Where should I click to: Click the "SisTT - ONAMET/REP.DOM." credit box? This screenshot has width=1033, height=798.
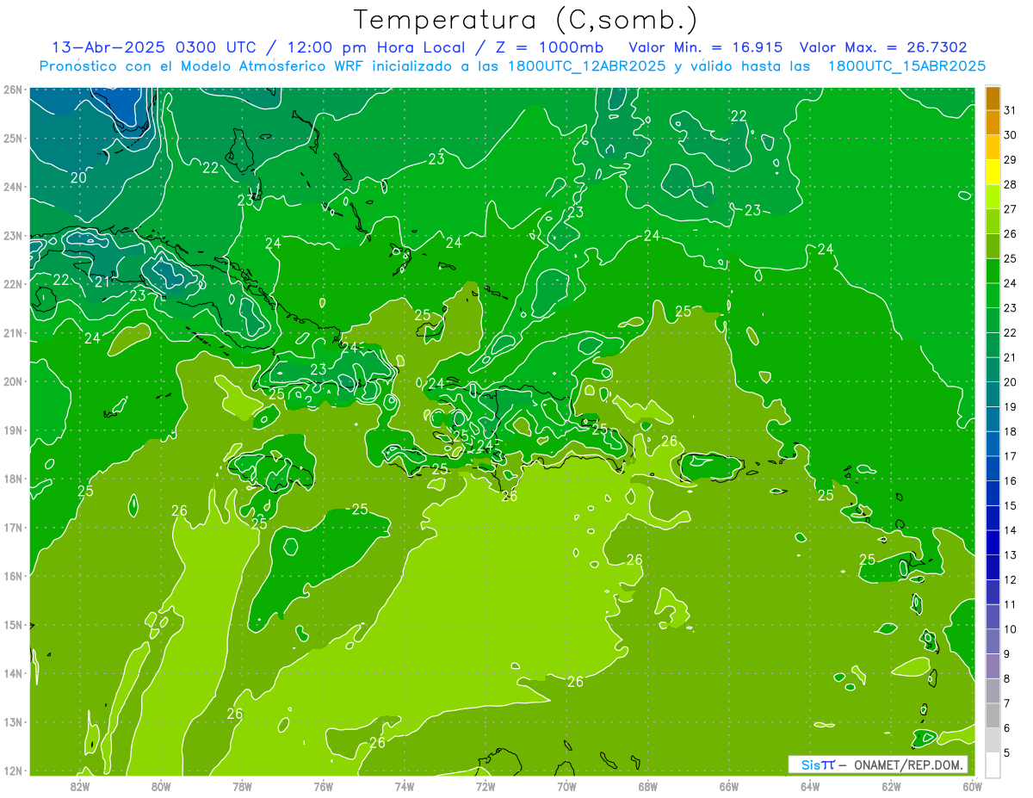877,764
